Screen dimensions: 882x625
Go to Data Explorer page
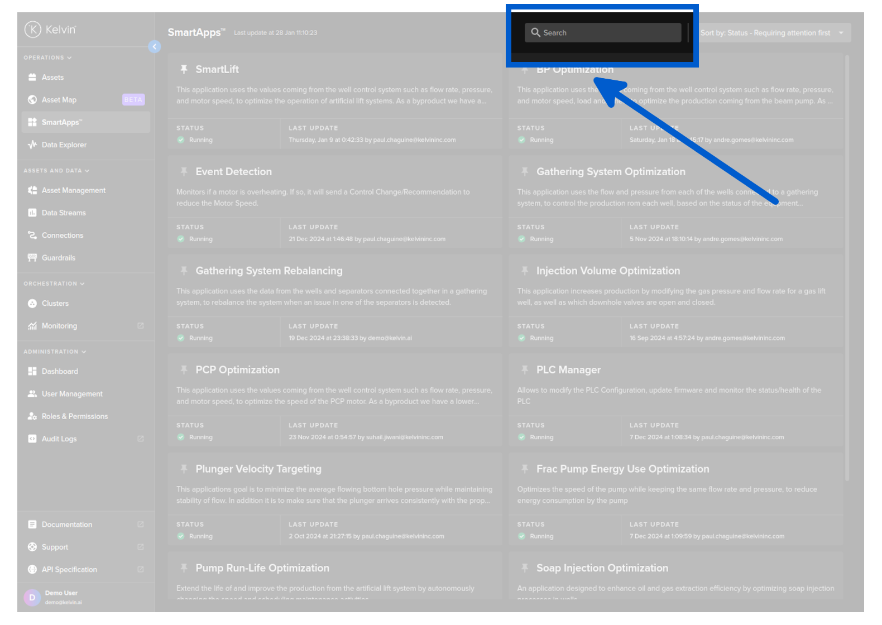(x=64, y=145)
